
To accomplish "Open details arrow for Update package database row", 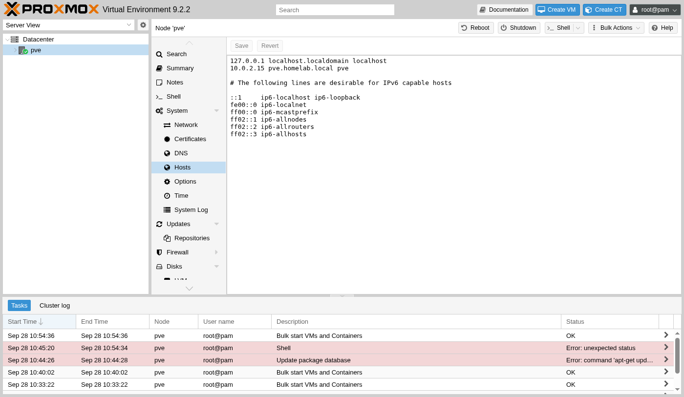I will [x=666, y=360].
